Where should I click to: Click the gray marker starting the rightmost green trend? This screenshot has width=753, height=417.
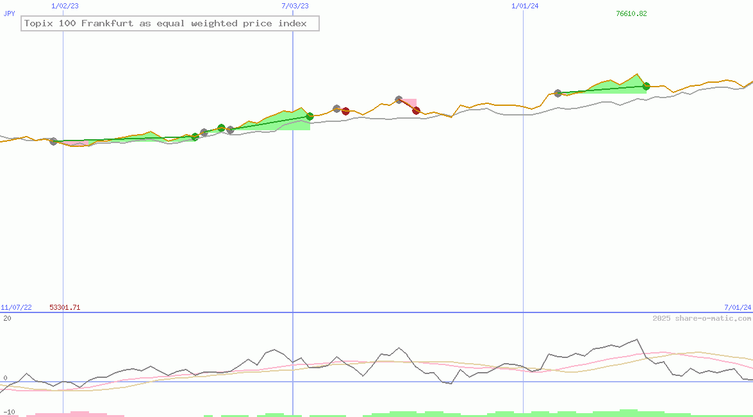[558, 94]
